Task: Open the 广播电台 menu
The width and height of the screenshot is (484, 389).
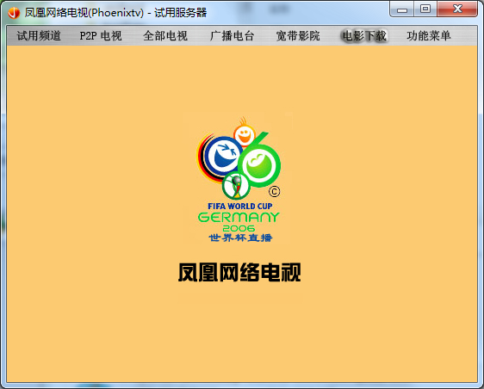Action: (x=232, y=36)
